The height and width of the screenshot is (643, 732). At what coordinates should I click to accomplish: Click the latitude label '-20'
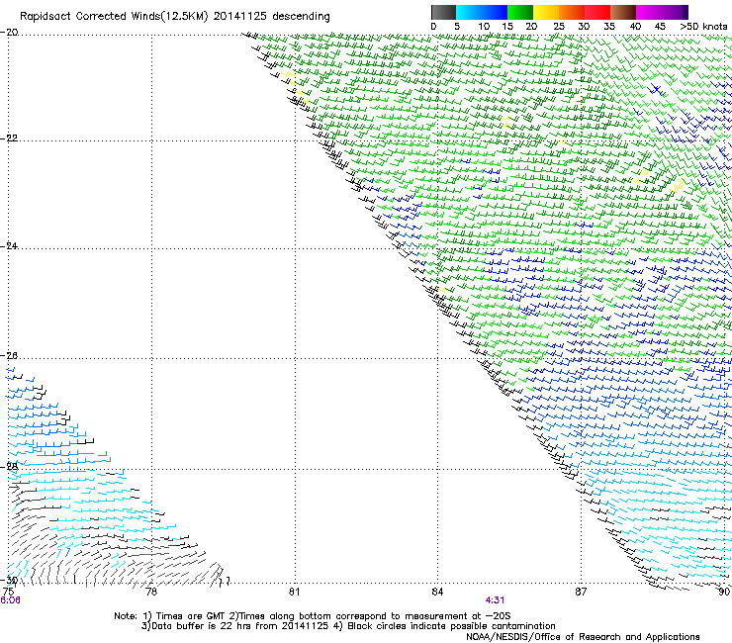[x=9, y=33]
